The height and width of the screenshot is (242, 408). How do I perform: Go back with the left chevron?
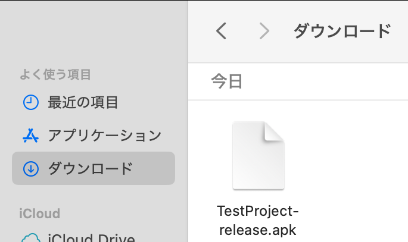point(222,31)
